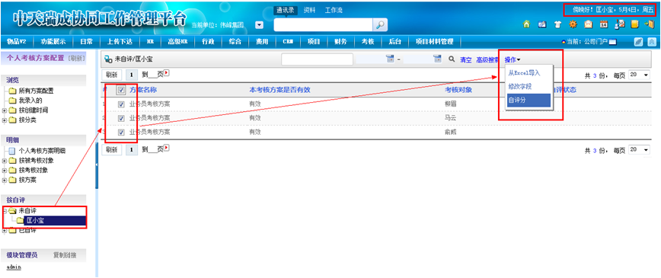Switch to the 资料 search tab
Screen dimensions: 661x278
(309, 10)
